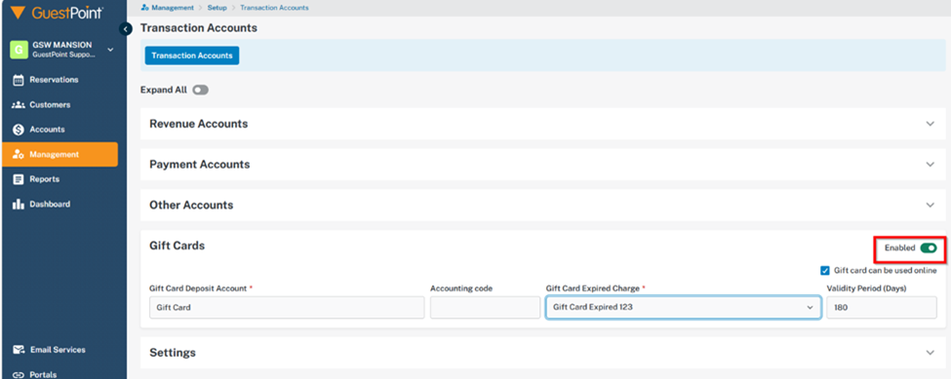Click the Accounts dollar icon

click(x=18, y=130)
